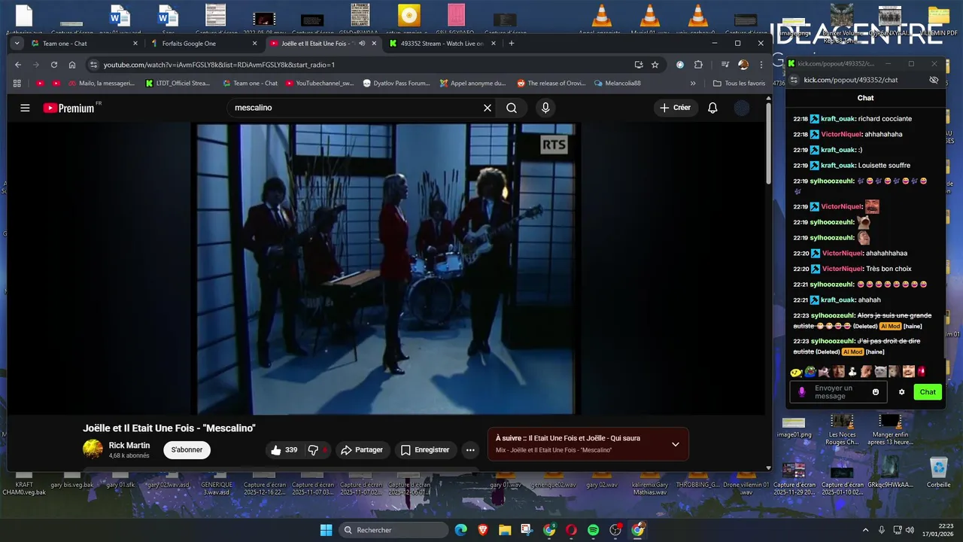Like the Mescalino video

pos(284,450)
